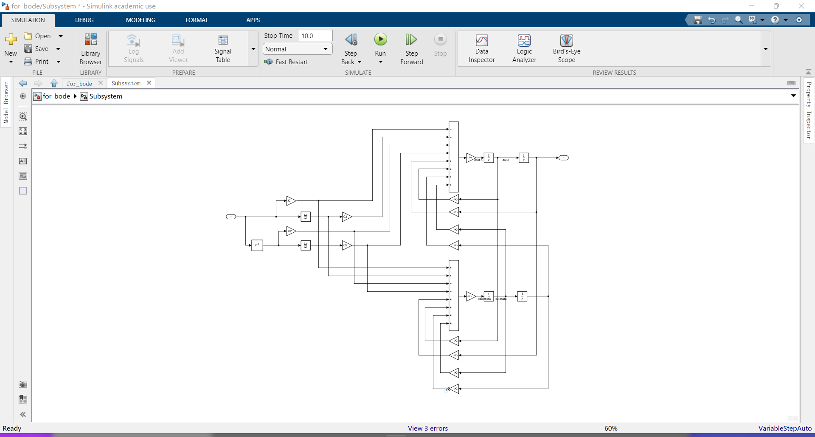Save the model with the Save button
This screenshot has height=437, width=815.
36,49
